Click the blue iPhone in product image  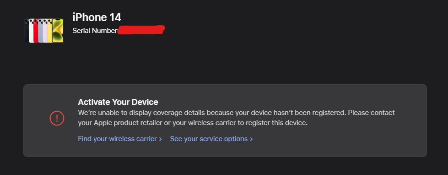click(40, 31)
